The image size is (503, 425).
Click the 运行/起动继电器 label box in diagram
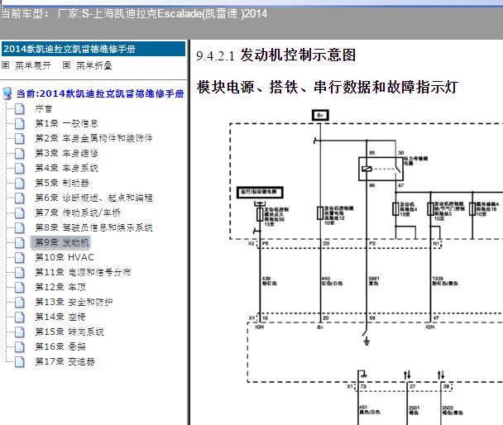pos(260,192)
